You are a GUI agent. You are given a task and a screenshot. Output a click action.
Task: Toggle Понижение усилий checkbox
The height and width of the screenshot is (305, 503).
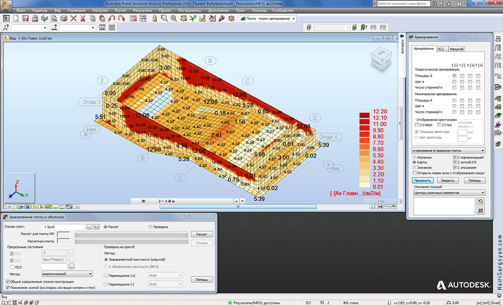(7, 287)
